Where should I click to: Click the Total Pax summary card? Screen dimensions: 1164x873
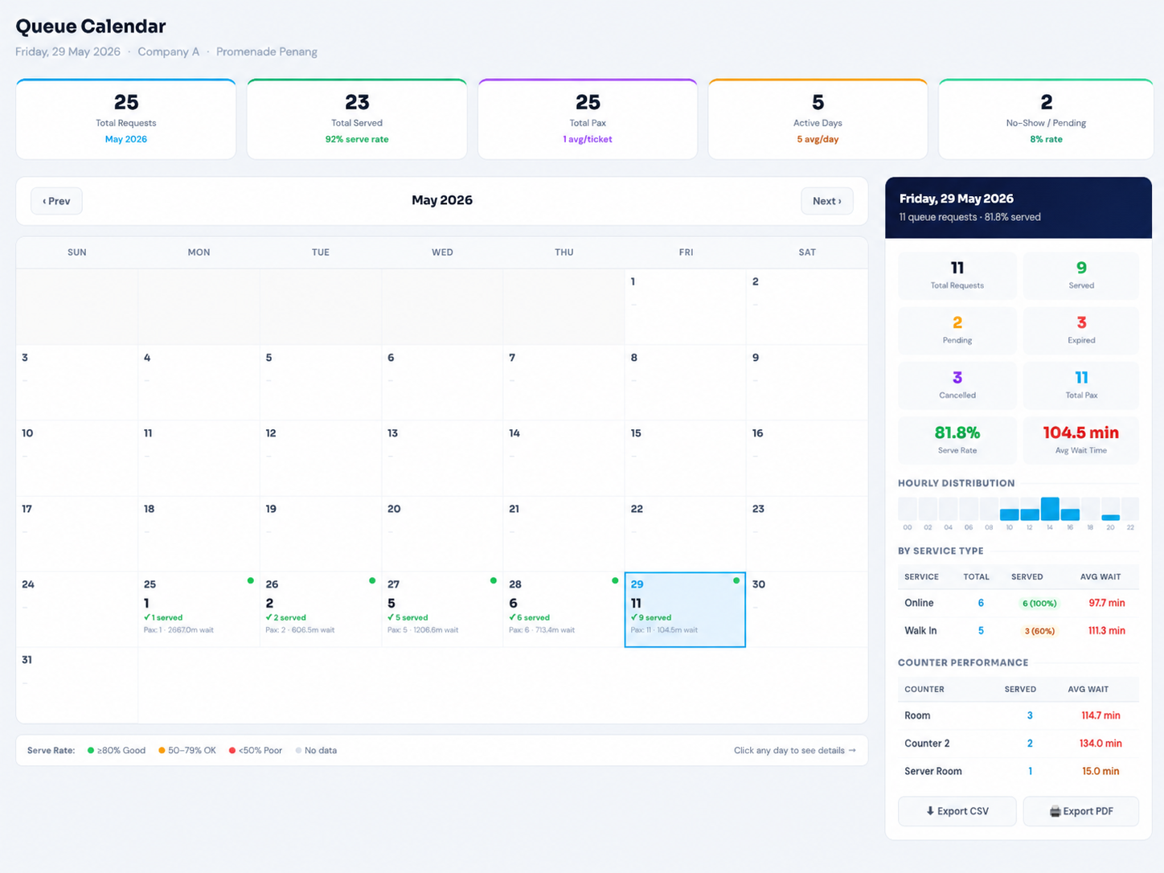click(x=588, y=119)
